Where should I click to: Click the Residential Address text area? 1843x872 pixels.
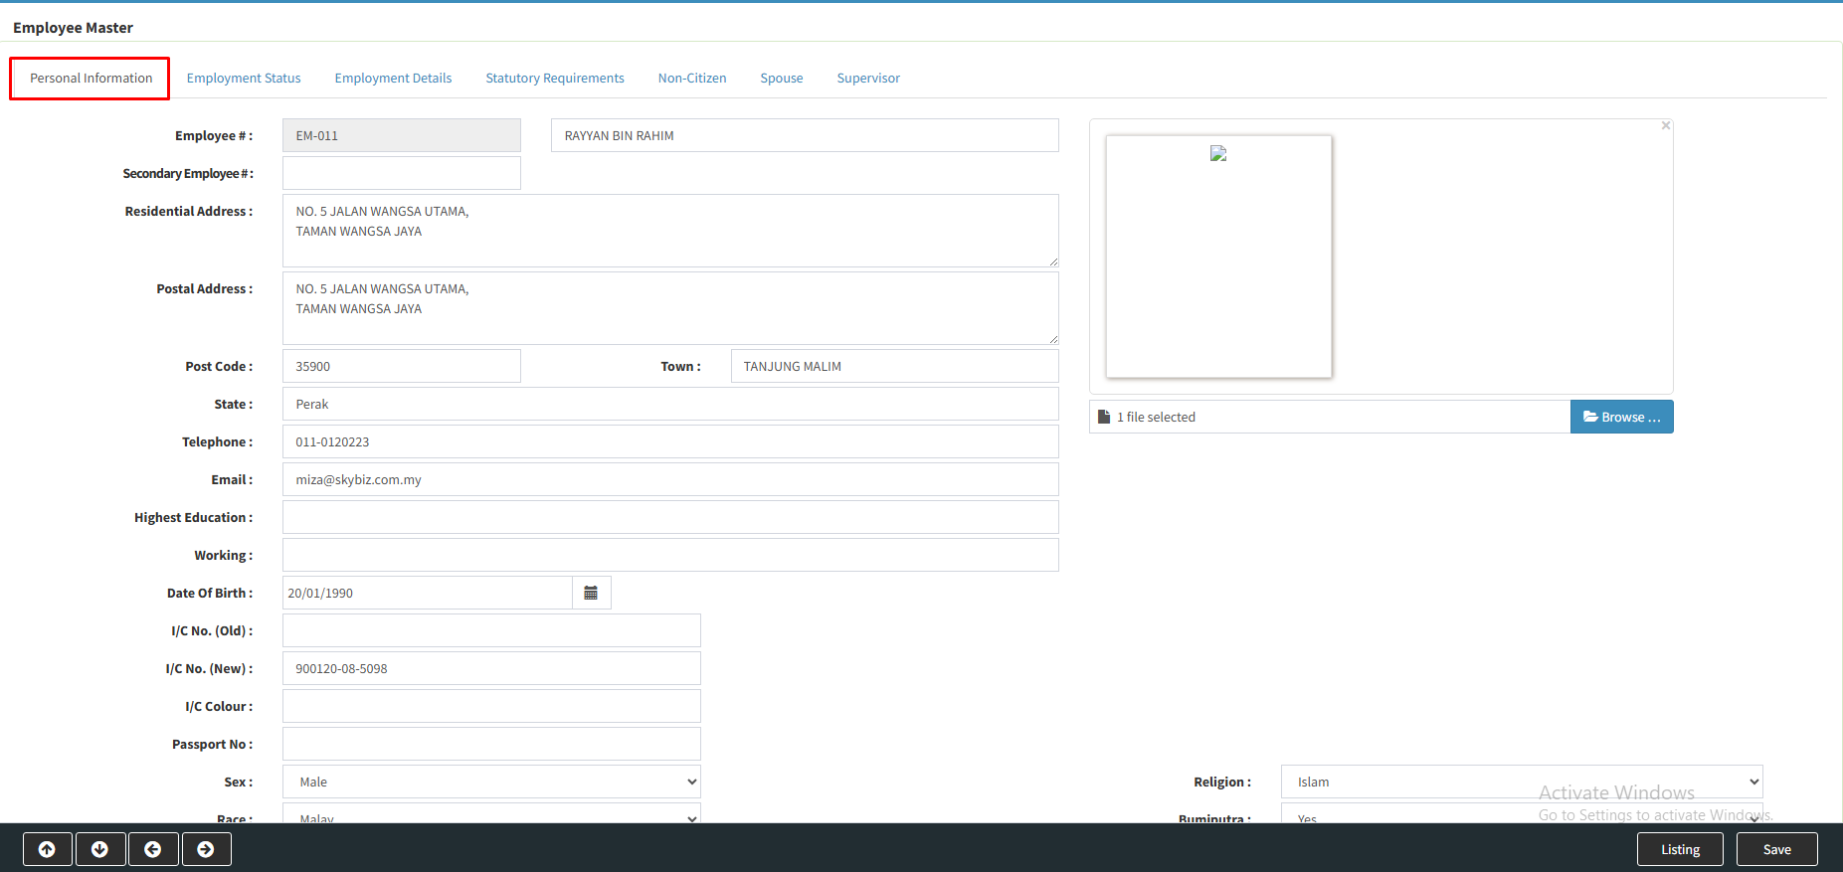point(670,231)
